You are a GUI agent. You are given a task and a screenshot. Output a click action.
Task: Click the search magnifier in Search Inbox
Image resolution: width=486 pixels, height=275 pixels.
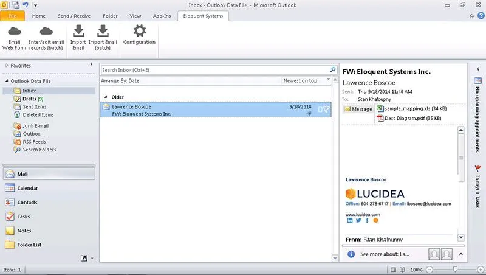pos(333,70)
